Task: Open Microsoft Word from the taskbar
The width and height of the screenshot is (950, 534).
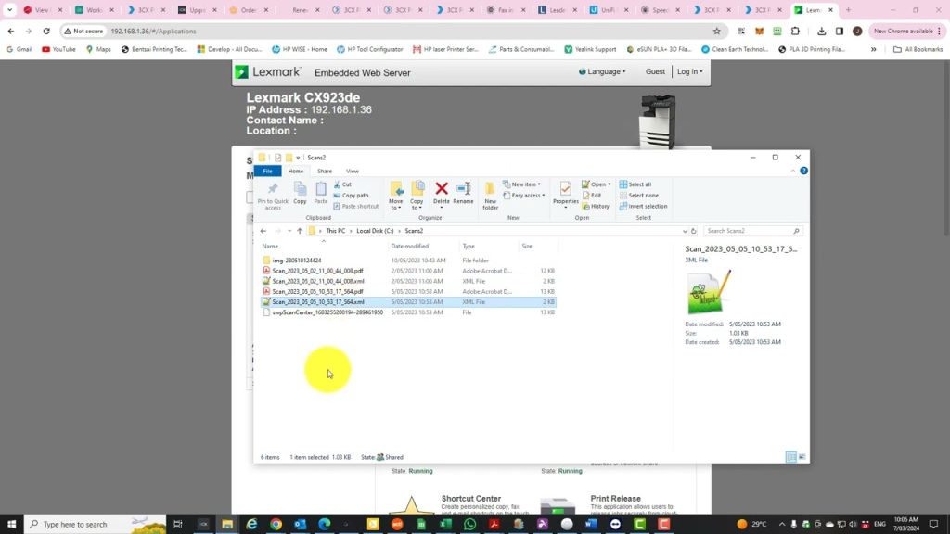Action: 591,525
